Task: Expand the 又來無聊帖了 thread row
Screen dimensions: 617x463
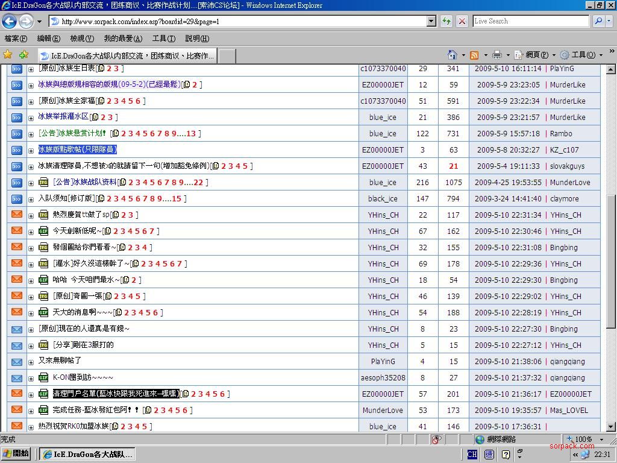Action: [x=31, y=362]
